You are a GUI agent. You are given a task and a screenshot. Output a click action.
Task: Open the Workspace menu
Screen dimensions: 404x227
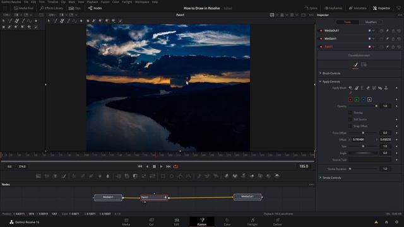pyautogui.click(x=142, y=2)
